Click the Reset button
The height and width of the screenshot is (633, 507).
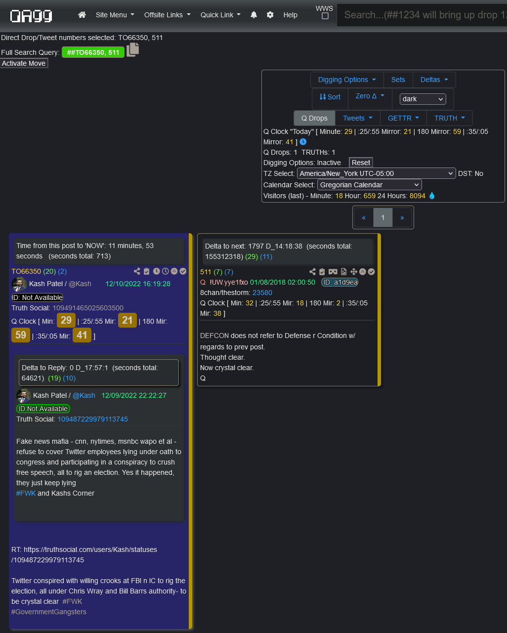(361, 163)
